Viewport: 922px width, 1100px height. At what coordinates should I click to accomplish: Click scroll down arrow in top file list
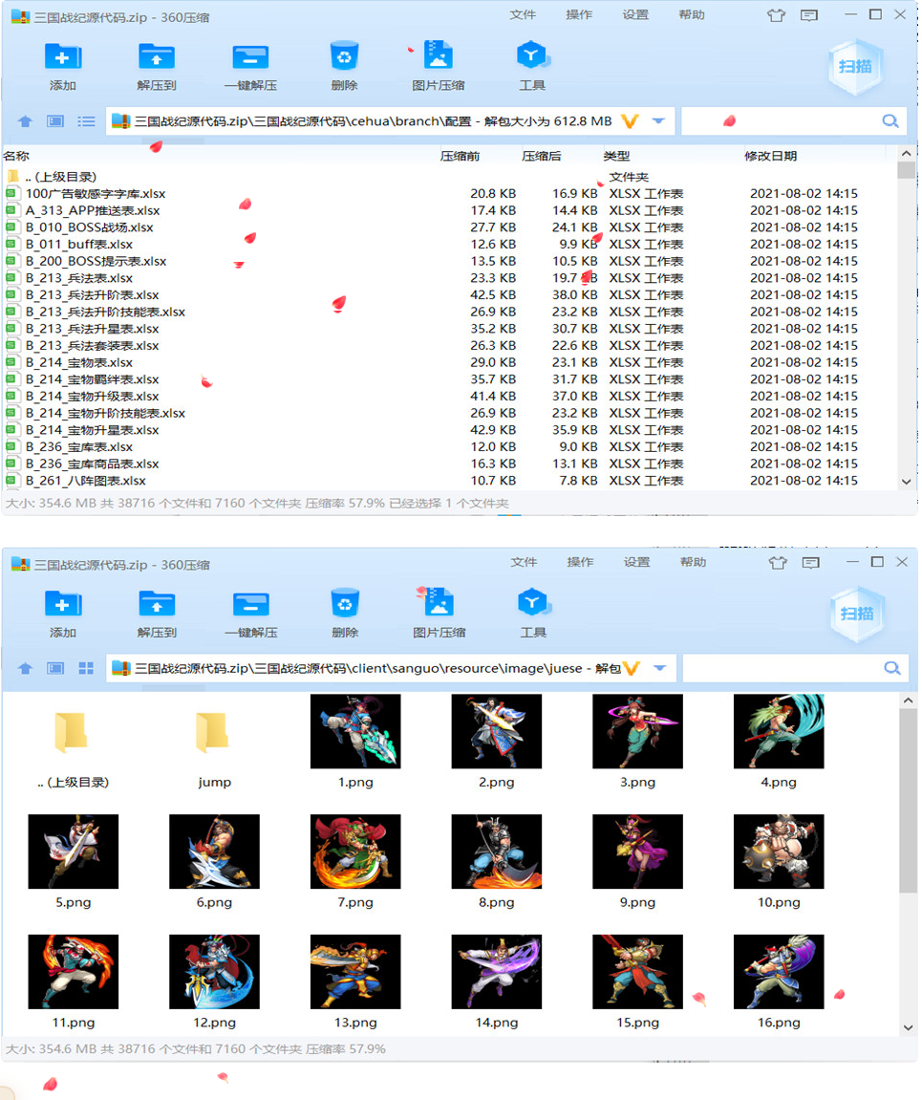pyautogui.click(x=906, y=482)
